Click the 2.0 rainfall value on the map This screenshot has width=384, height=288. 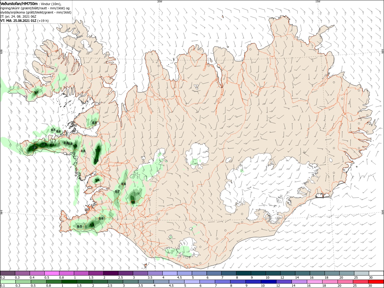[96, 161]
